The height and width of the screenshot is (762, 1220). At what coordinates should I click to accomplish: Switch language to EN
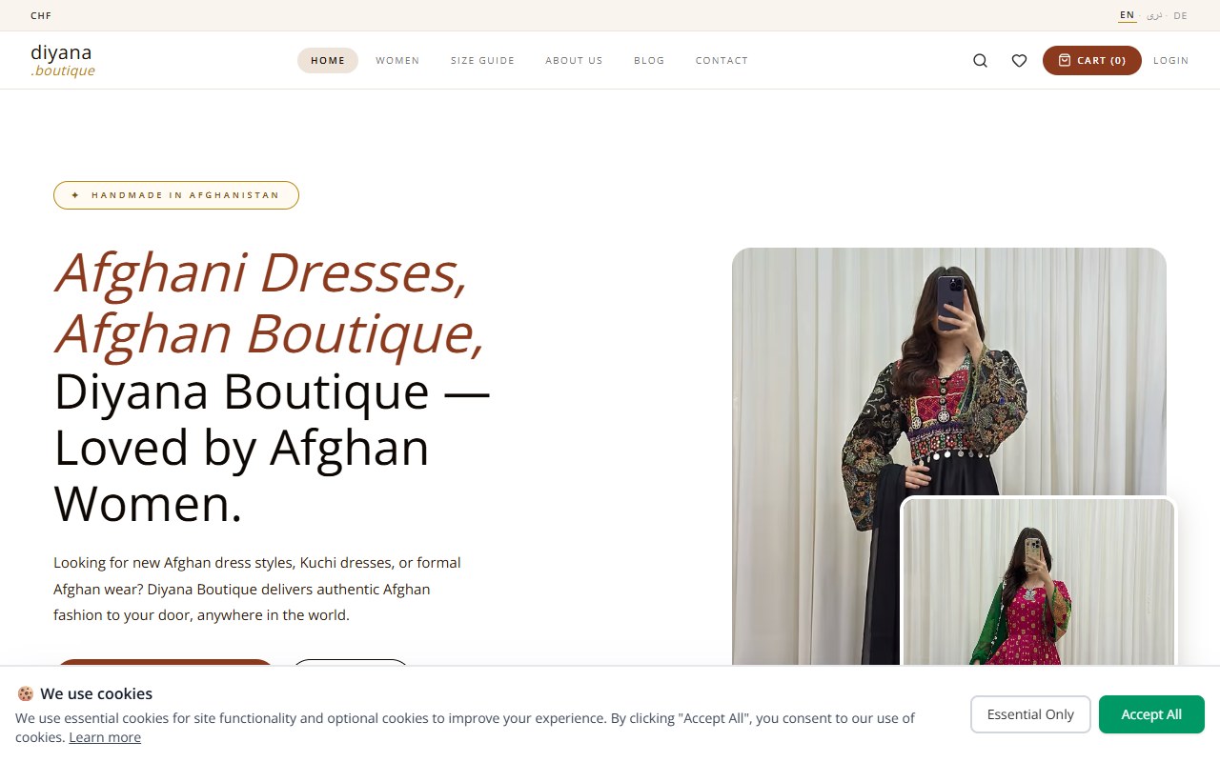point(1127,15)
